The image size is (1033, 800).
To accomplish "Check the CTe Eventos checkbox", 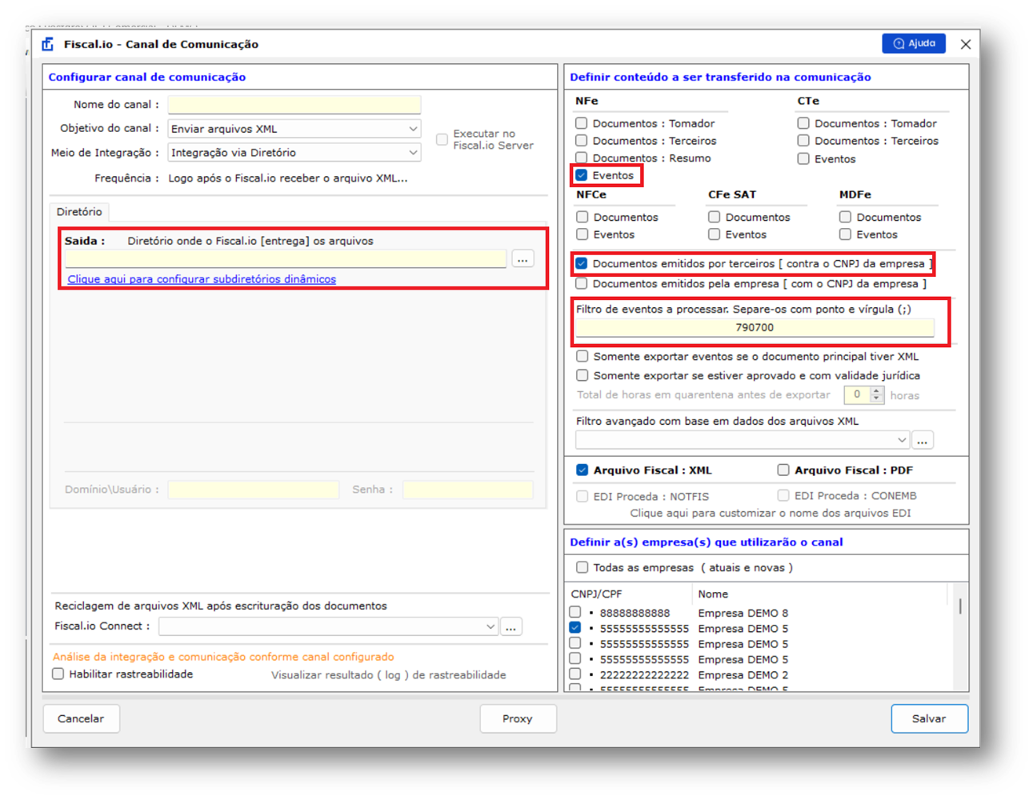I will coord(803,159).
